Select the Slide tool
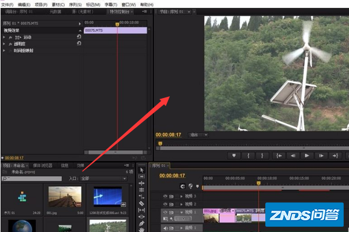This screenshot has width=349, height=232. point(141,217)
